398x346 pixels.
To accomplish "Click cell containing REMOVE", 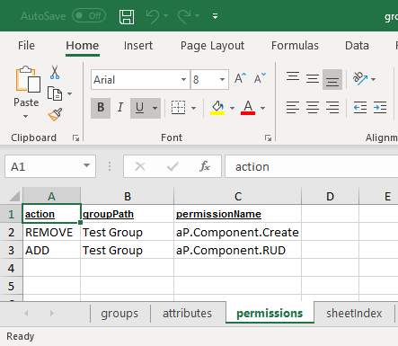I will pos(51,232).
